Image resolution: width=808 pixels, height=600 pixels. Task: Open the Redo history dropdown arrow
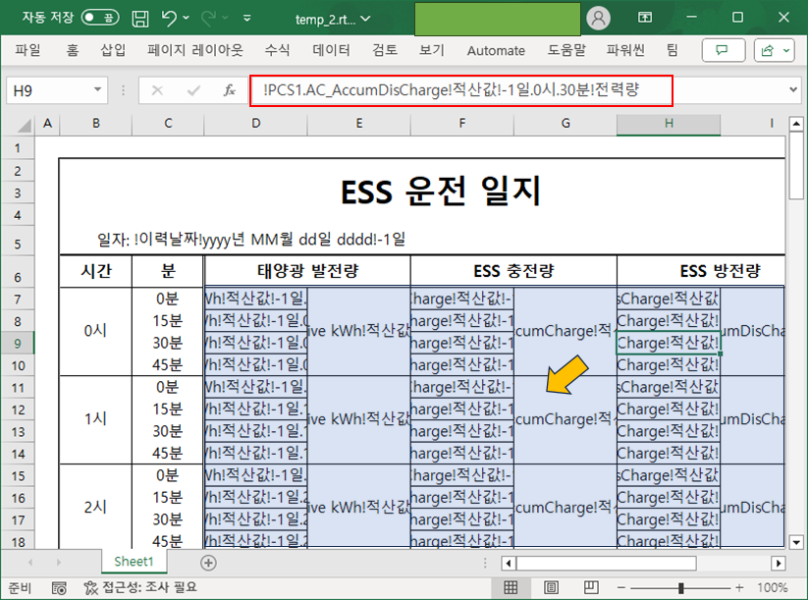point(225,18)
